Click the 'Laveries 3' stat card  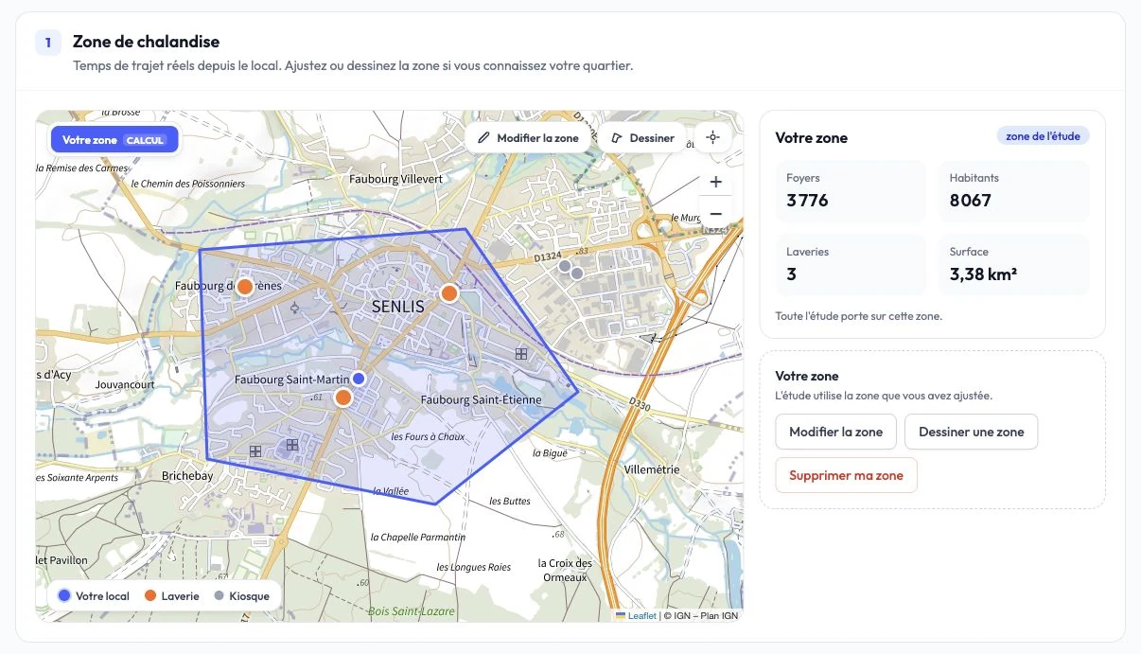point(851,265)
